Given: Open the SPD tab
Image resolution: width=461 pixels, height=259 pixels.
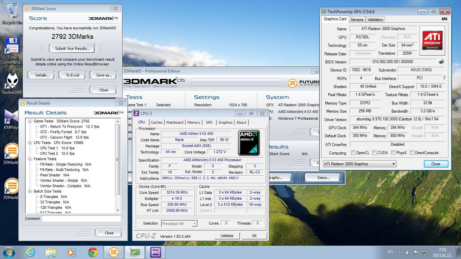Looking at the screenshot, I should click(209, 122).
